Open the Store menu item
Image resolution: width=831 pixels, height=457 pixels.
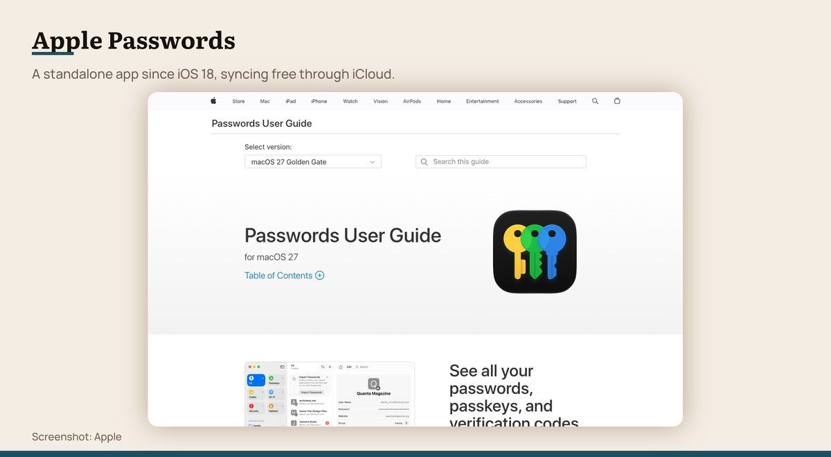point(238,101)
